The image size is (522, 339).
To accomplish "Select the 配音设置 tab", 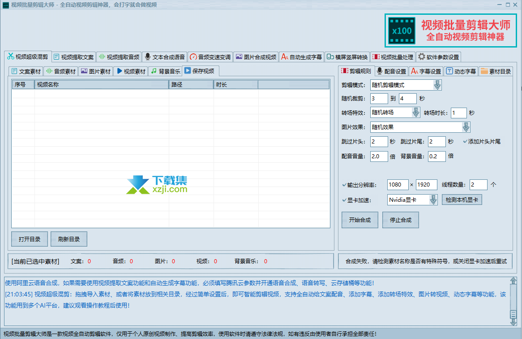I will coord(391,71).
